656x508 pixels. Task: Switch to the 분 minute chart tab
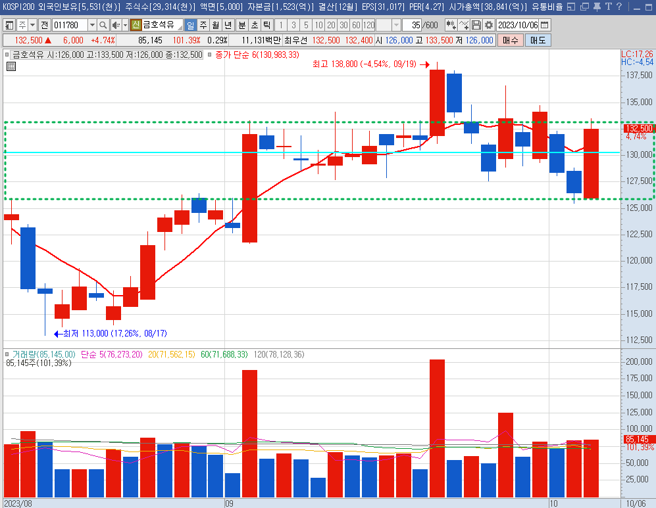tap(242, 25)
